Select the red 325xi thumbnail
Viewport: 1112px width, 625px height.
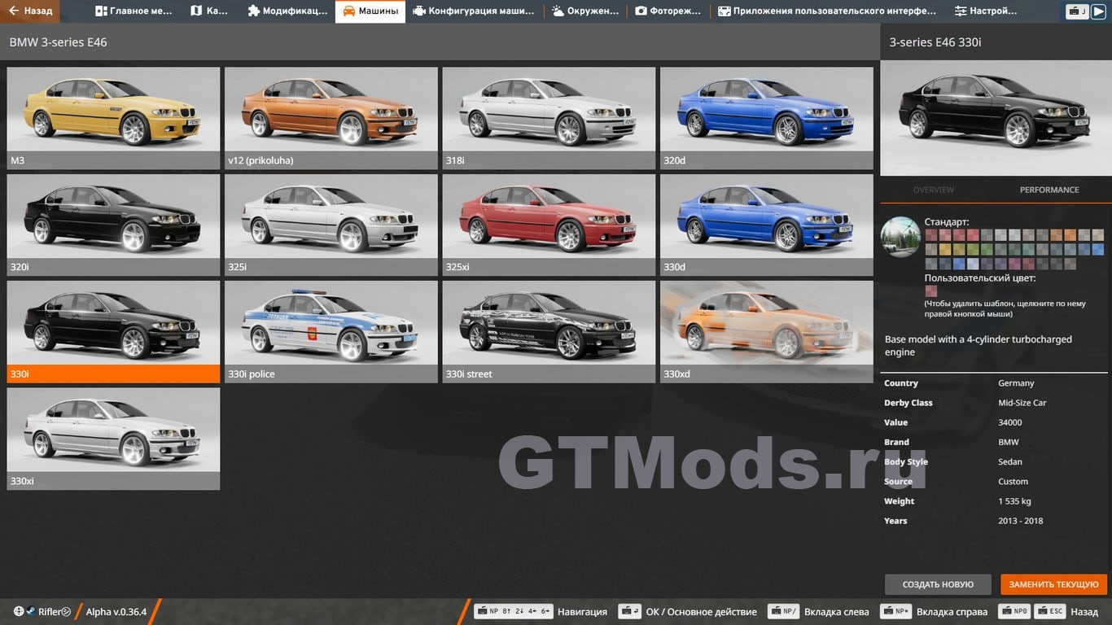549,225
